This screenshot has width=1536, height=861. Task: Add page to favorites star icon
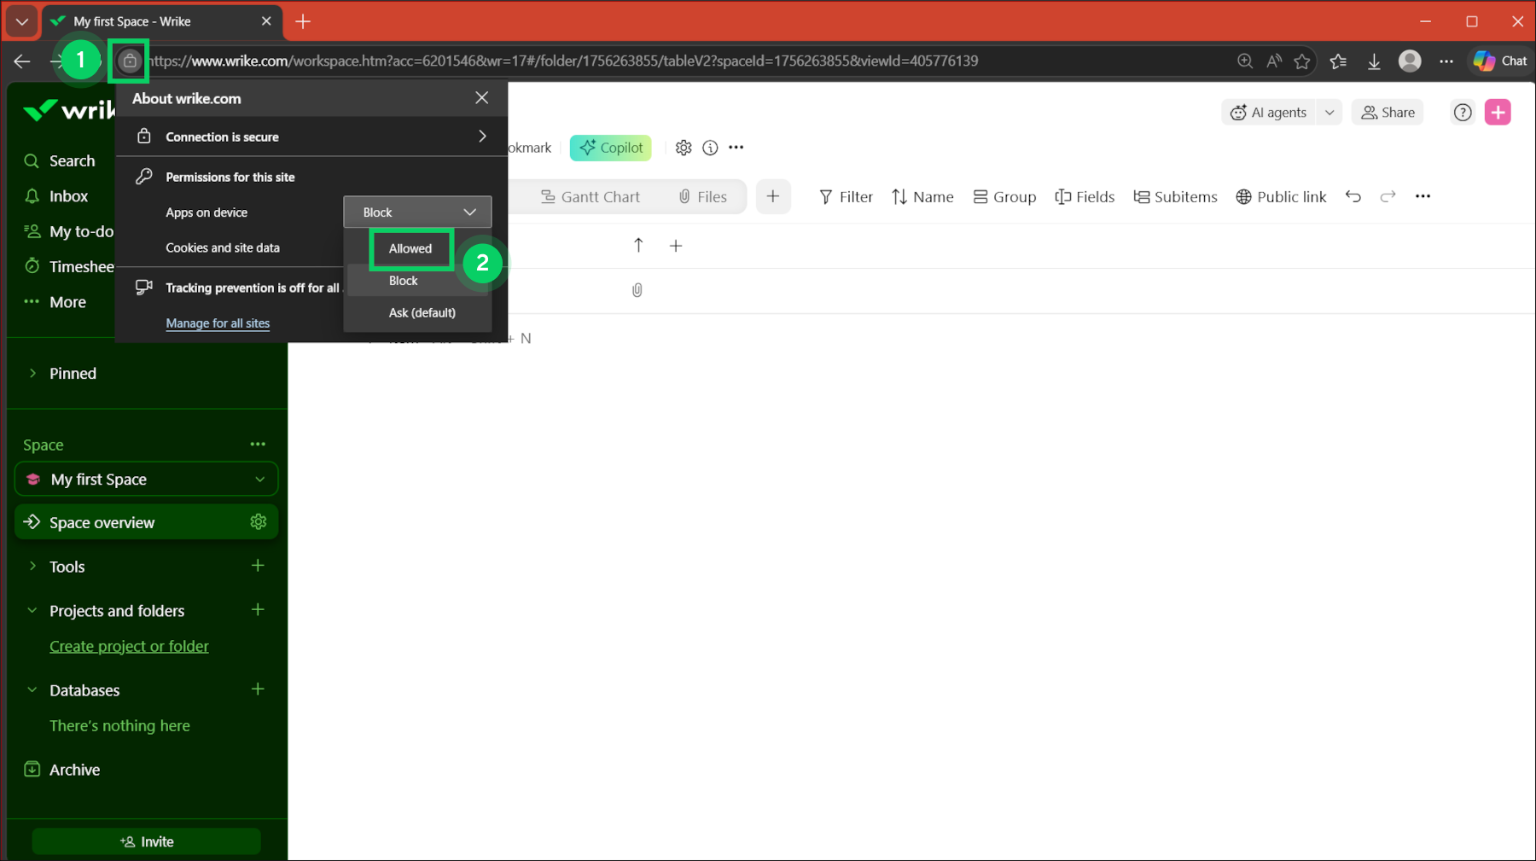tap(1302, 61)
